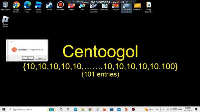
Task: Click OK in the error dialog
Action: tap(28, 58)
